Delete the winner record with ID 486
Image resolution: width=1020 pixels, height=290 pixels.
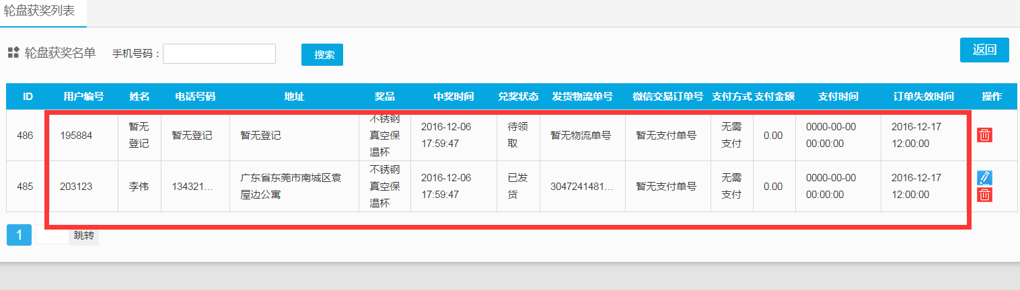tap(984, 135)
